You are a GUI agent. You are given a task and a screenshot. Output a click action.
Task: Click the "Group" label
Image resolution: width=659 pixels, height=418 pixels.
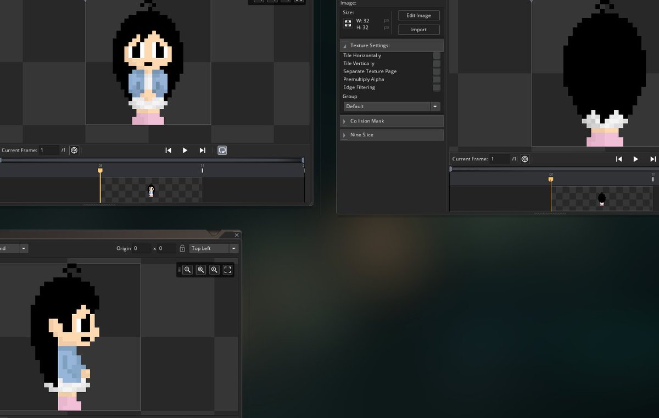(350, 96)
